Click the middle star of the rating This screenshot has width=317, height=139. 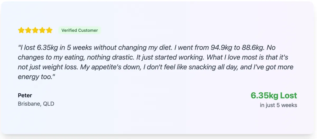[35, 30]
